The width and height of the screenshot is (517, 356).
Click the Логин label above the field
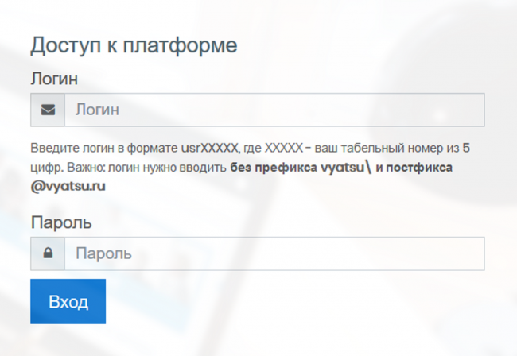pos(53,79)
